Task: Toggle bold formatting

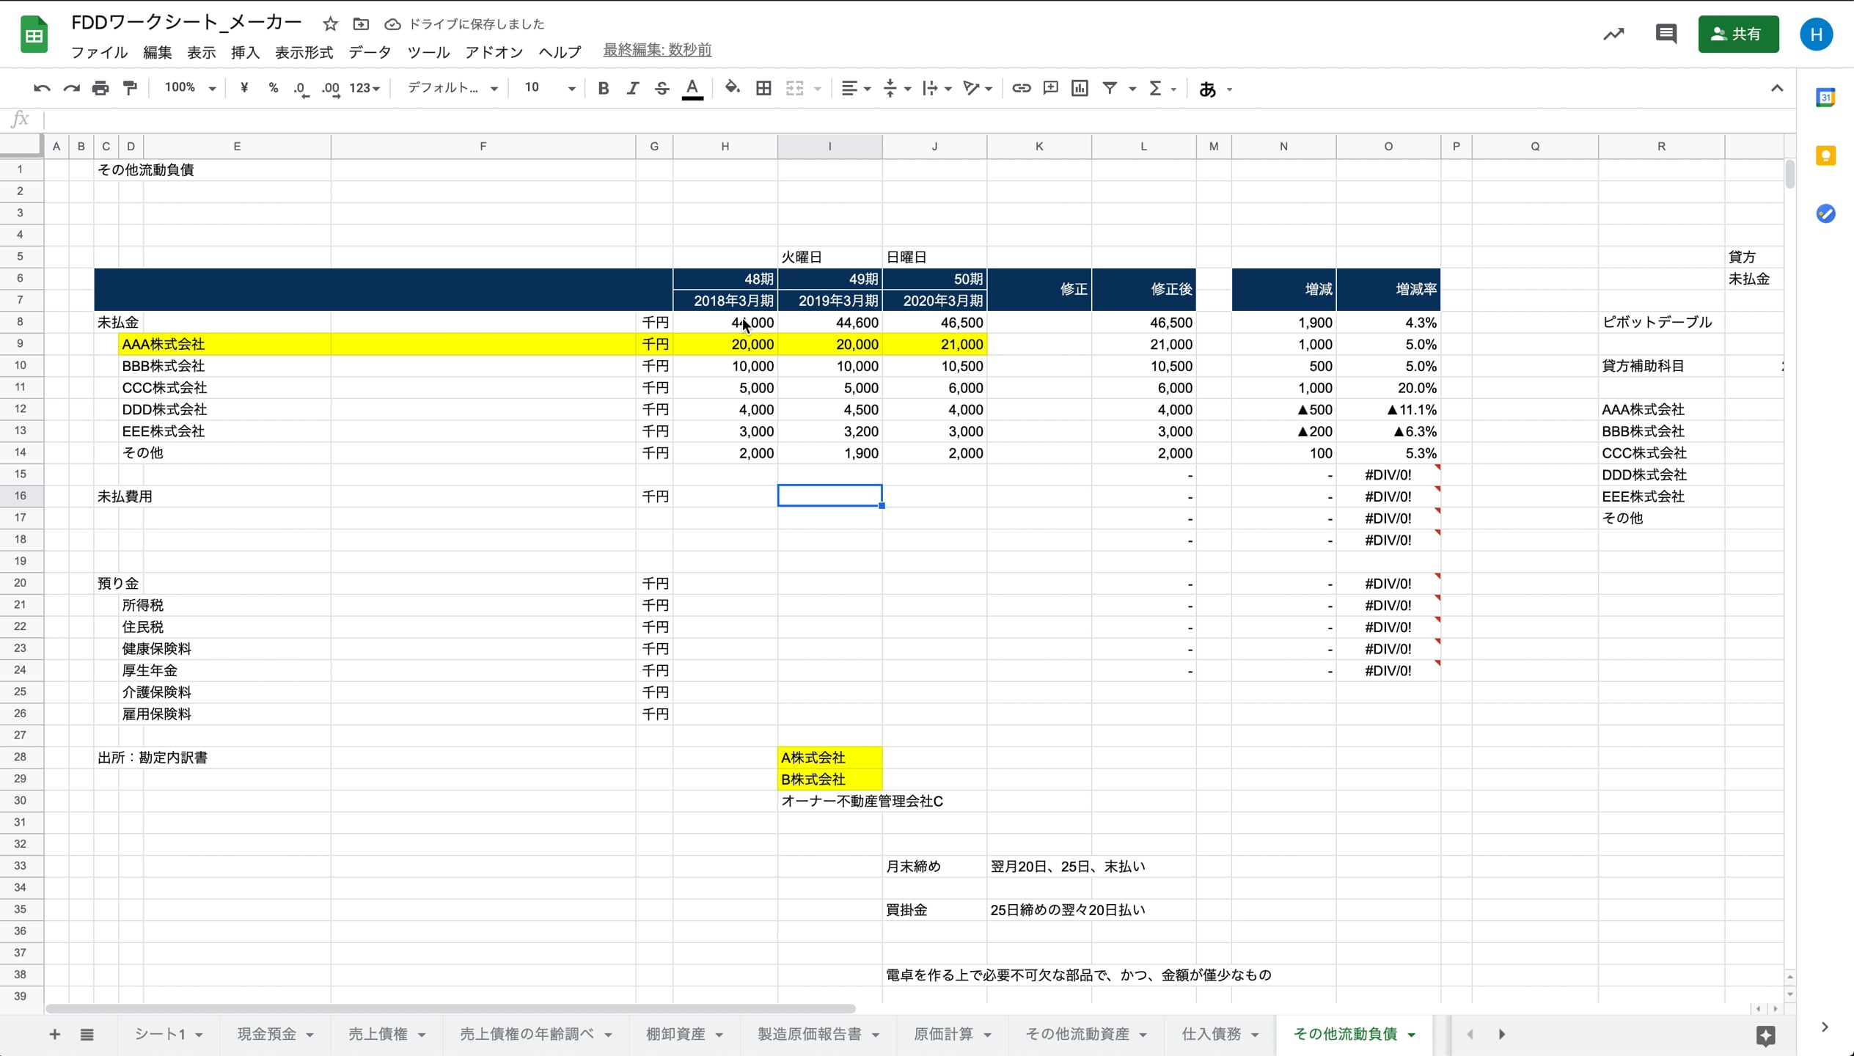Action: coord(603,88)
